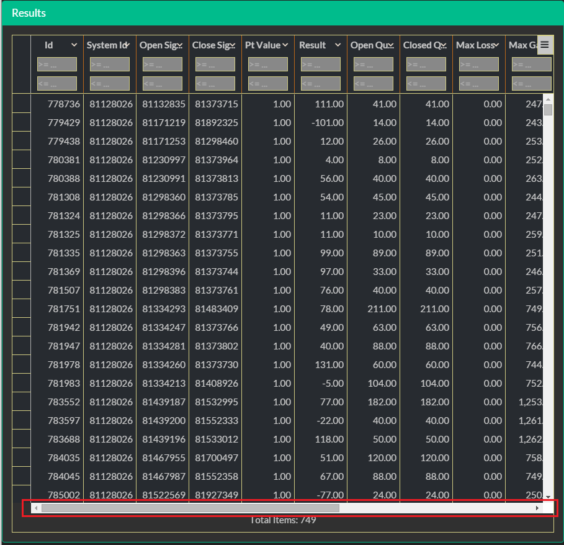564x545 pixels.
Task: Open the System Id column menu arrow
Action: point(127,45)
